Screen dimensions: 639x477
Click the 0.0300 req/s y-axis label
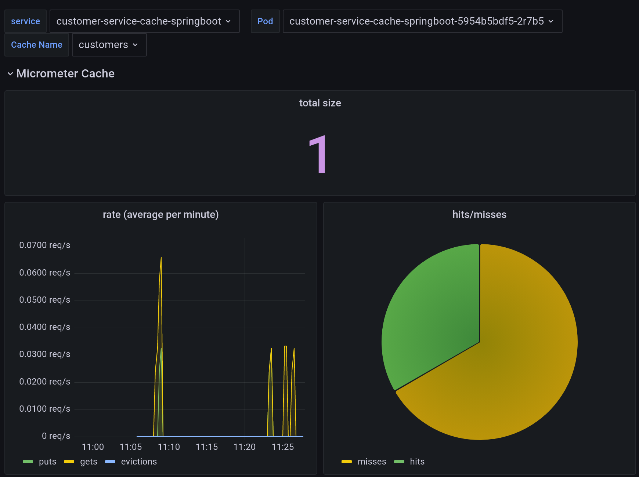click(45, 354)
